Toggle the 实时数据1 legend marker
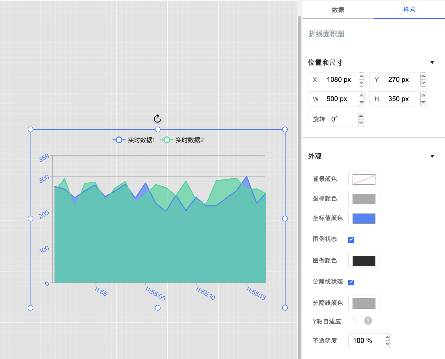 [x=119, y=140]
